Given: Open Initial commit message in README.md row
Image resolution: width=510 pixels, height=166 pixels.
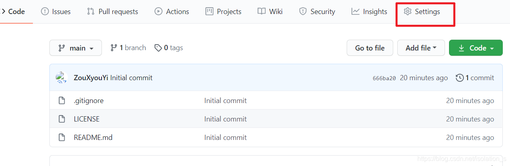Looking at the screenshot, I should 226,138.
